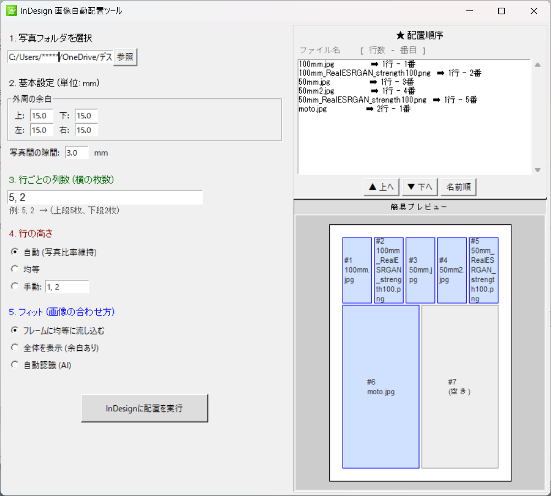The width and height of the screenshot is (551, 496).
Task: Select moto.jpg in the order list
Action: [x=313, y=109]
